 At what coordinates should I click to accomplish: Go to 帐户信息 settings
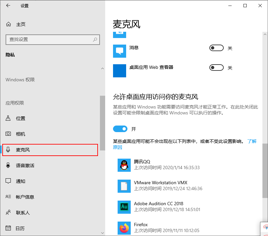[x=25, y=197]
